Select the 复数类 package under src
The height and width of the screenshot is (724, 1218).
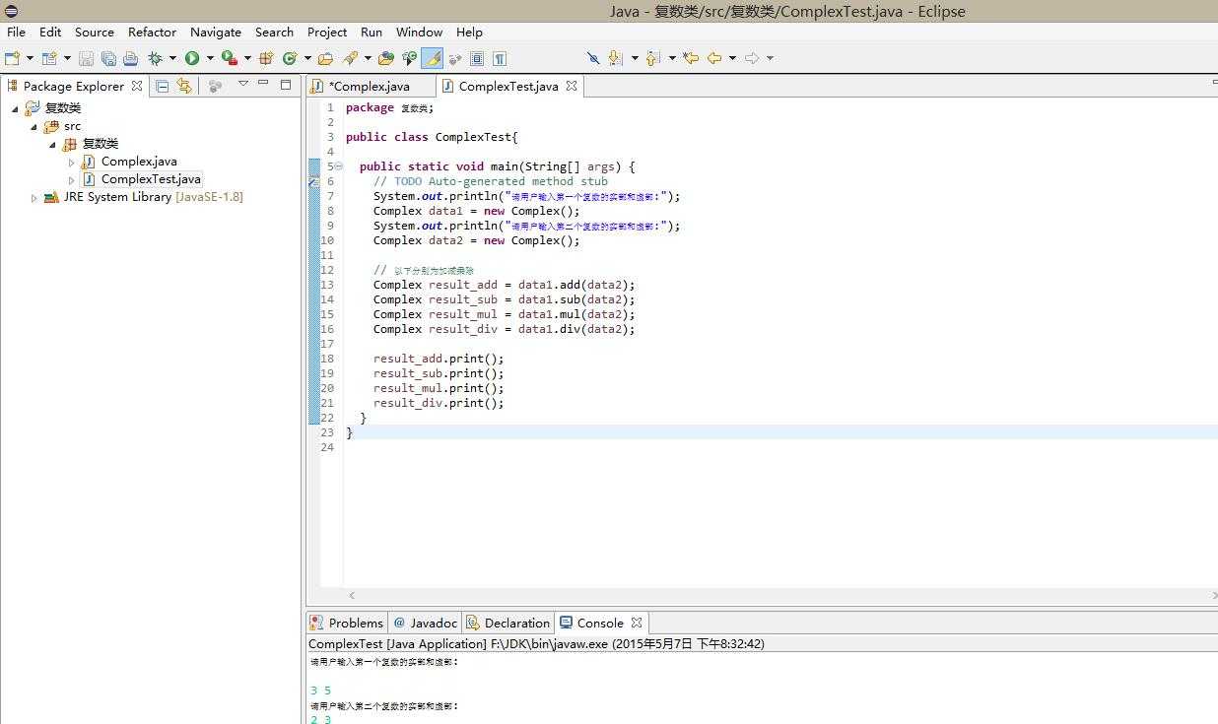pos(100,144)
